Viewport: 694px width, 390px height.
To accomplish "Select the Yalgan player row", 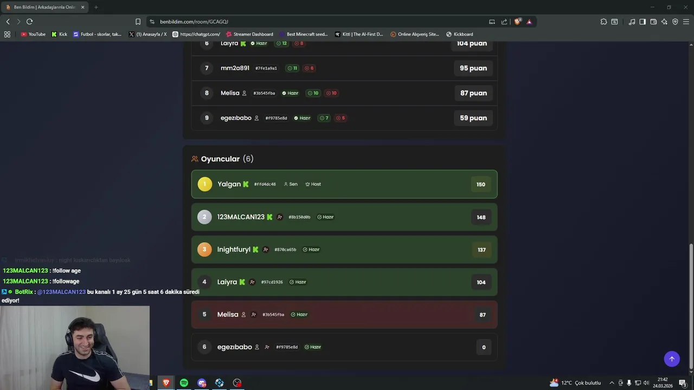I will pos(344,184).
